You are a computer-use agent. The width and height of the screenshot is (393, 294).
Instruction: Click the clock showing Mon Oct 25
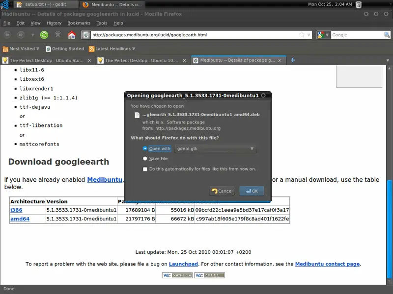330,4
